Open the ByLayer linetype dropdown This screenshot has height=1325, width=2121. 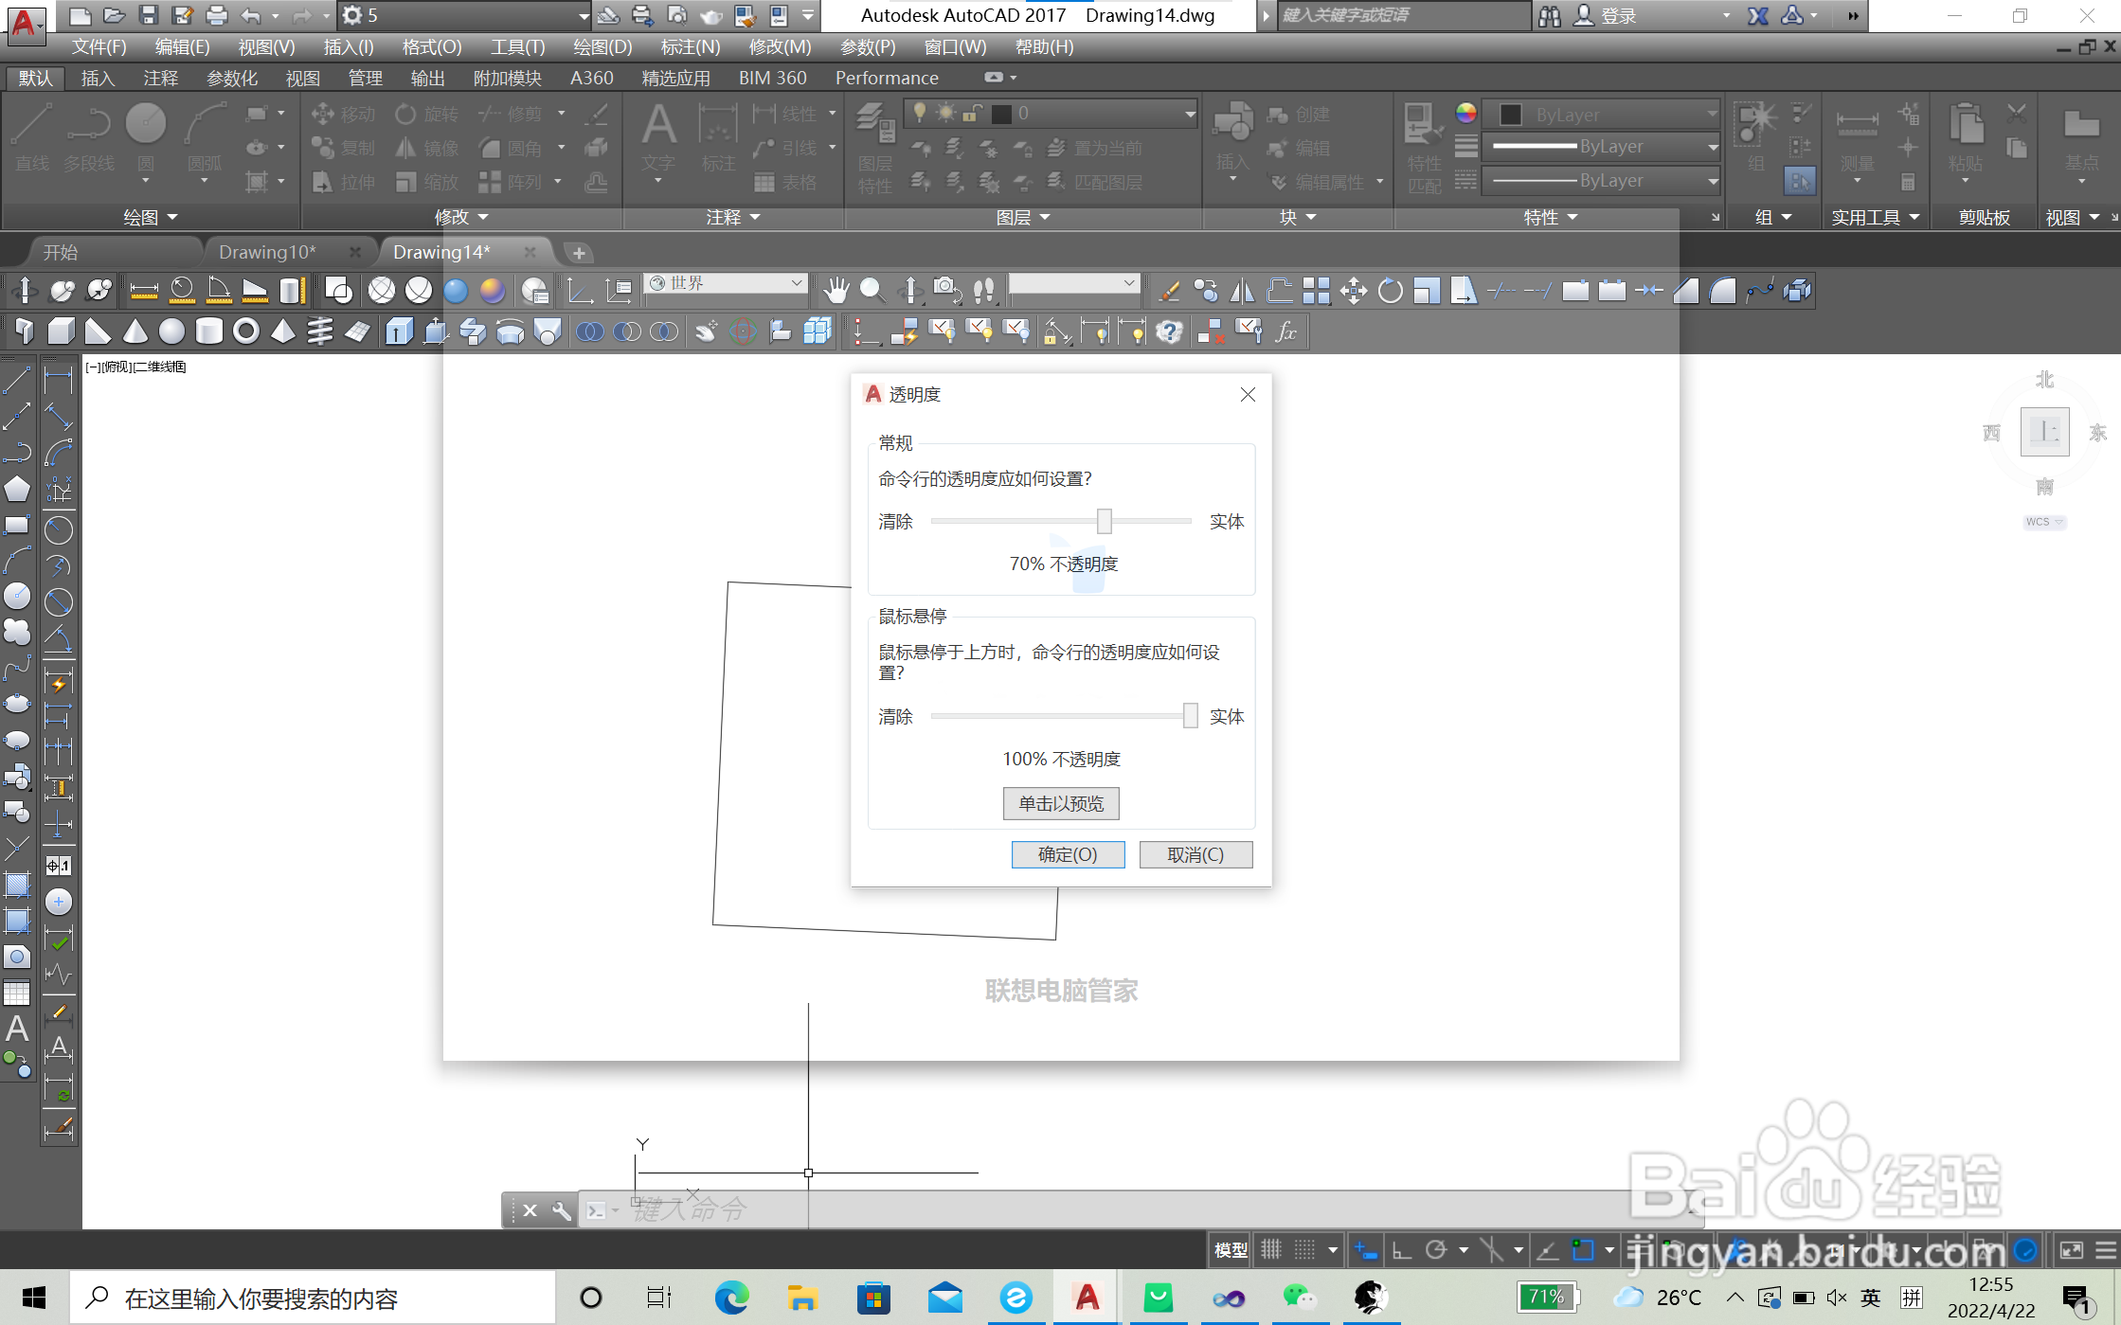[1601, 180]
